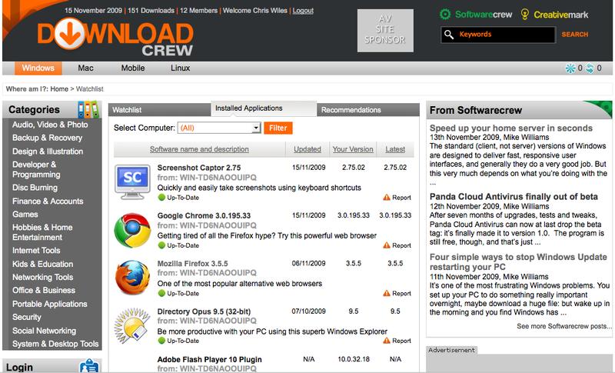Open Office & Business category
The width and height of the screenshot is (615, 373).
coord(44,290)
